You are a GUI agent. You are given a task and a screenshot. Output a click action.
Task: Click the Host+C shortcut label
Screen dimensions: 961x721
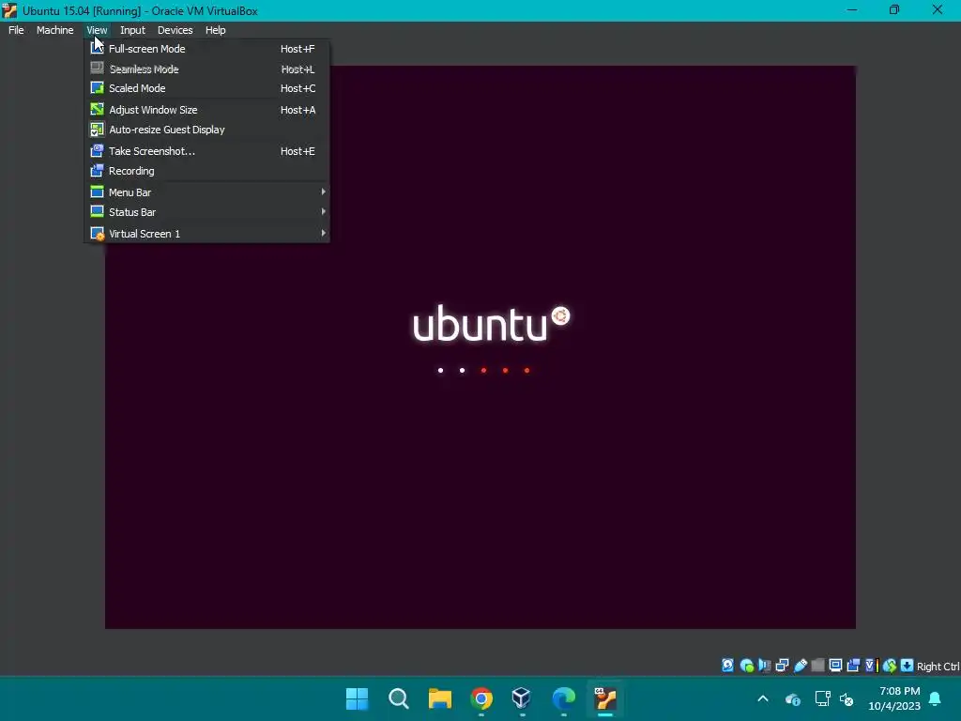point(297,88)
